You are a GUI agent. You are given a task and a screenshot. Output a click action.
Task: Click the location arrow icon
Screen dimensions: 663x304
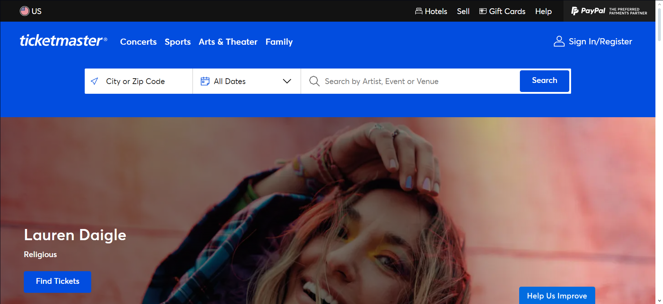94,81
